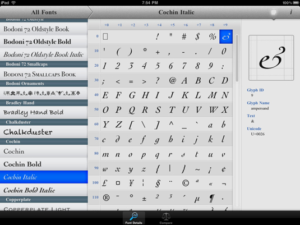Open the Compare tab with scales icon
This screenshot has height=225, width=300.
(166, 218)
